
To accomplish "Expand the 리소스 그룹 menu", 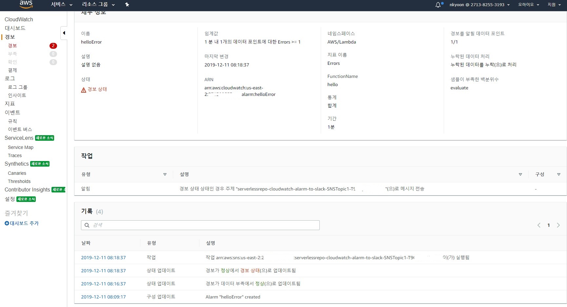I will (x=98, y=5).
